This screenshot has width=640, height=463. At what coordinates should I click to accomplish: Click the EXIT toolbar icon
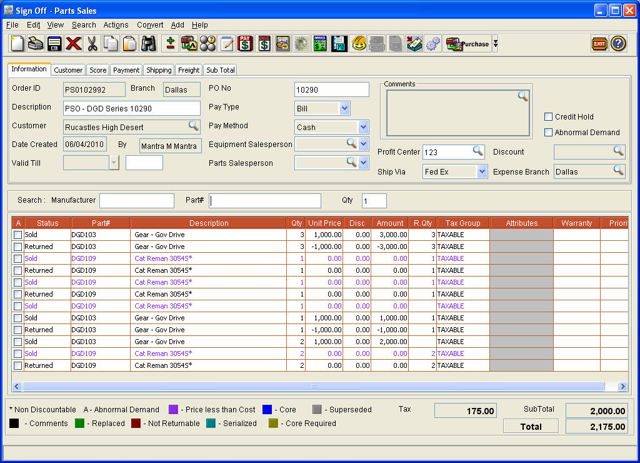pos(599,43)
